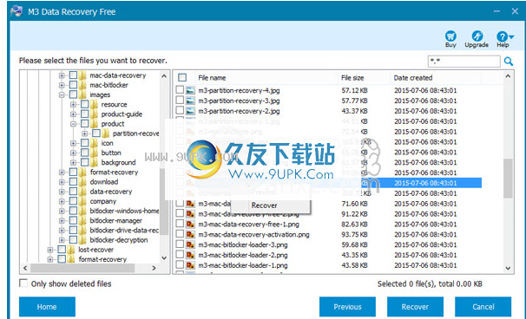Click the M3 Data Recovery app icon
This screenshot has width=526, height=319.
coord(16,11)
